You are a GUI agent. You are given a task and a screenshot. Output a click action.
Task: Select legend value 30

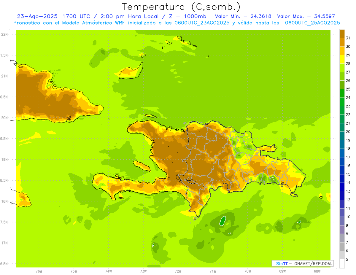[x=348, y=47]
